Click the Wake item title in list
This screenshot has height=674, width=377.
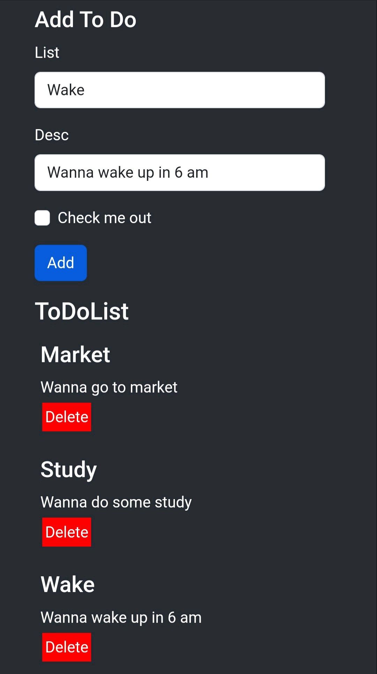tap(68, 585)
